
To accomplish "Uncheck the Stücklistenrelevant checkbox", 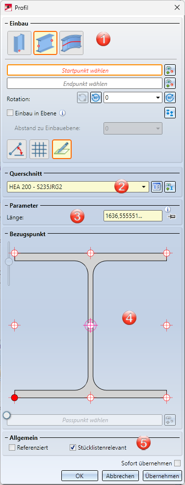I will [x=73, y=447].
